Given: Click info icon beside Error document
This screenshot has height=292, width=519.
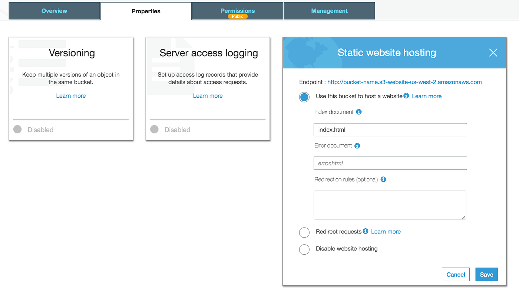Looking at the screenshot, I should click(357, 146).
